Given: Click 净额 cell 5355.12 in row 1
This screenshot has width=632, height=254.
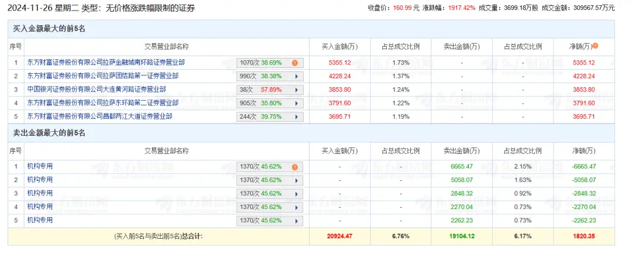Looking at the screenshot, I should (584, 63).
